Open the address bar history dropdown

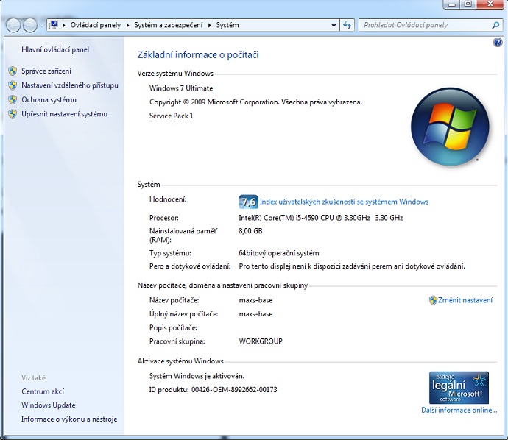click(x=334, y=25)
